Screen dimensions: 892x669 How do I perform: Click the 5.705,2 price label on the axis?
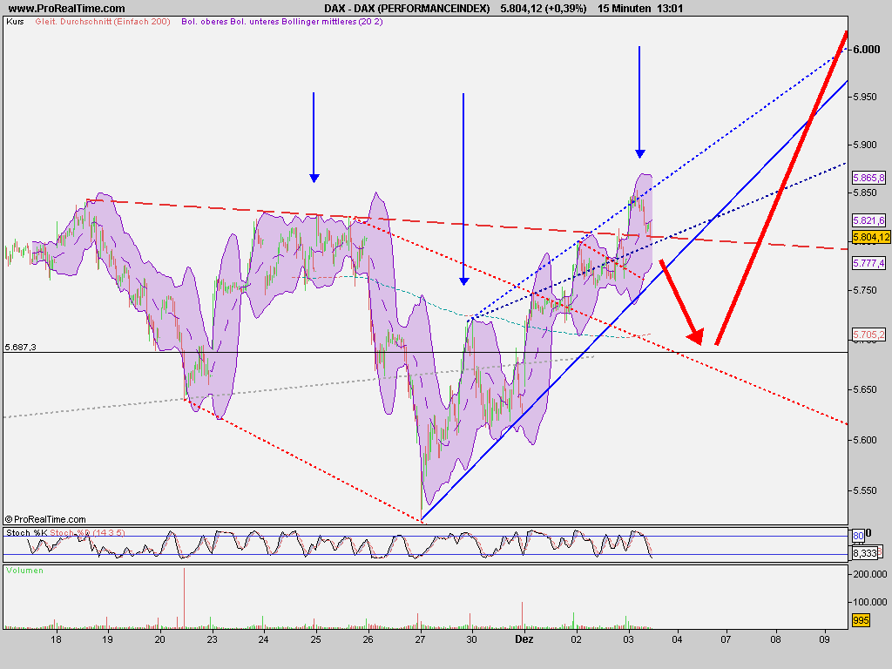click(x=869, y=334)
